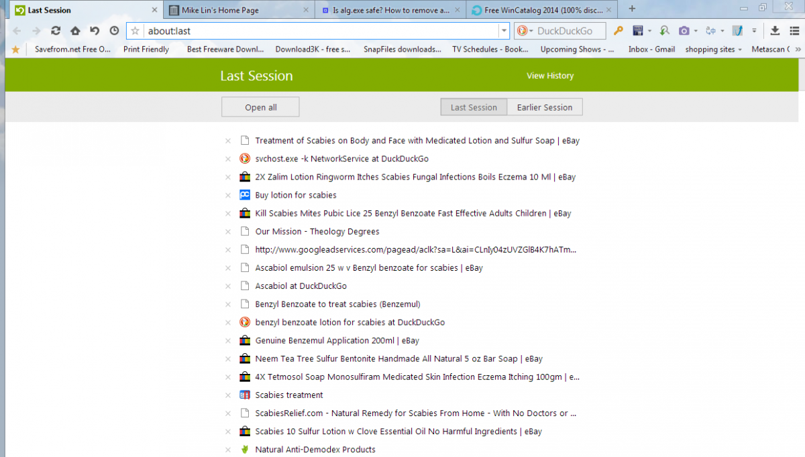Close the Free WinCatalog 2014 tab
This screenshot has height=457, width=805.
610,10
